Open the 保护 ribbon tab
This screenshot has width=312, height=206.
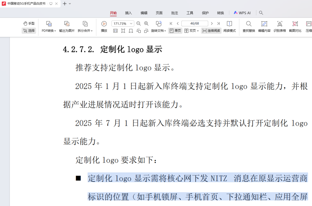pos(205,13)
